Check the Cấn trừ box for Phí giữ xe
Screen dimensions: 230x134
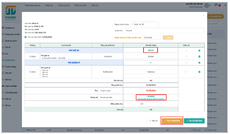point(186,50)
